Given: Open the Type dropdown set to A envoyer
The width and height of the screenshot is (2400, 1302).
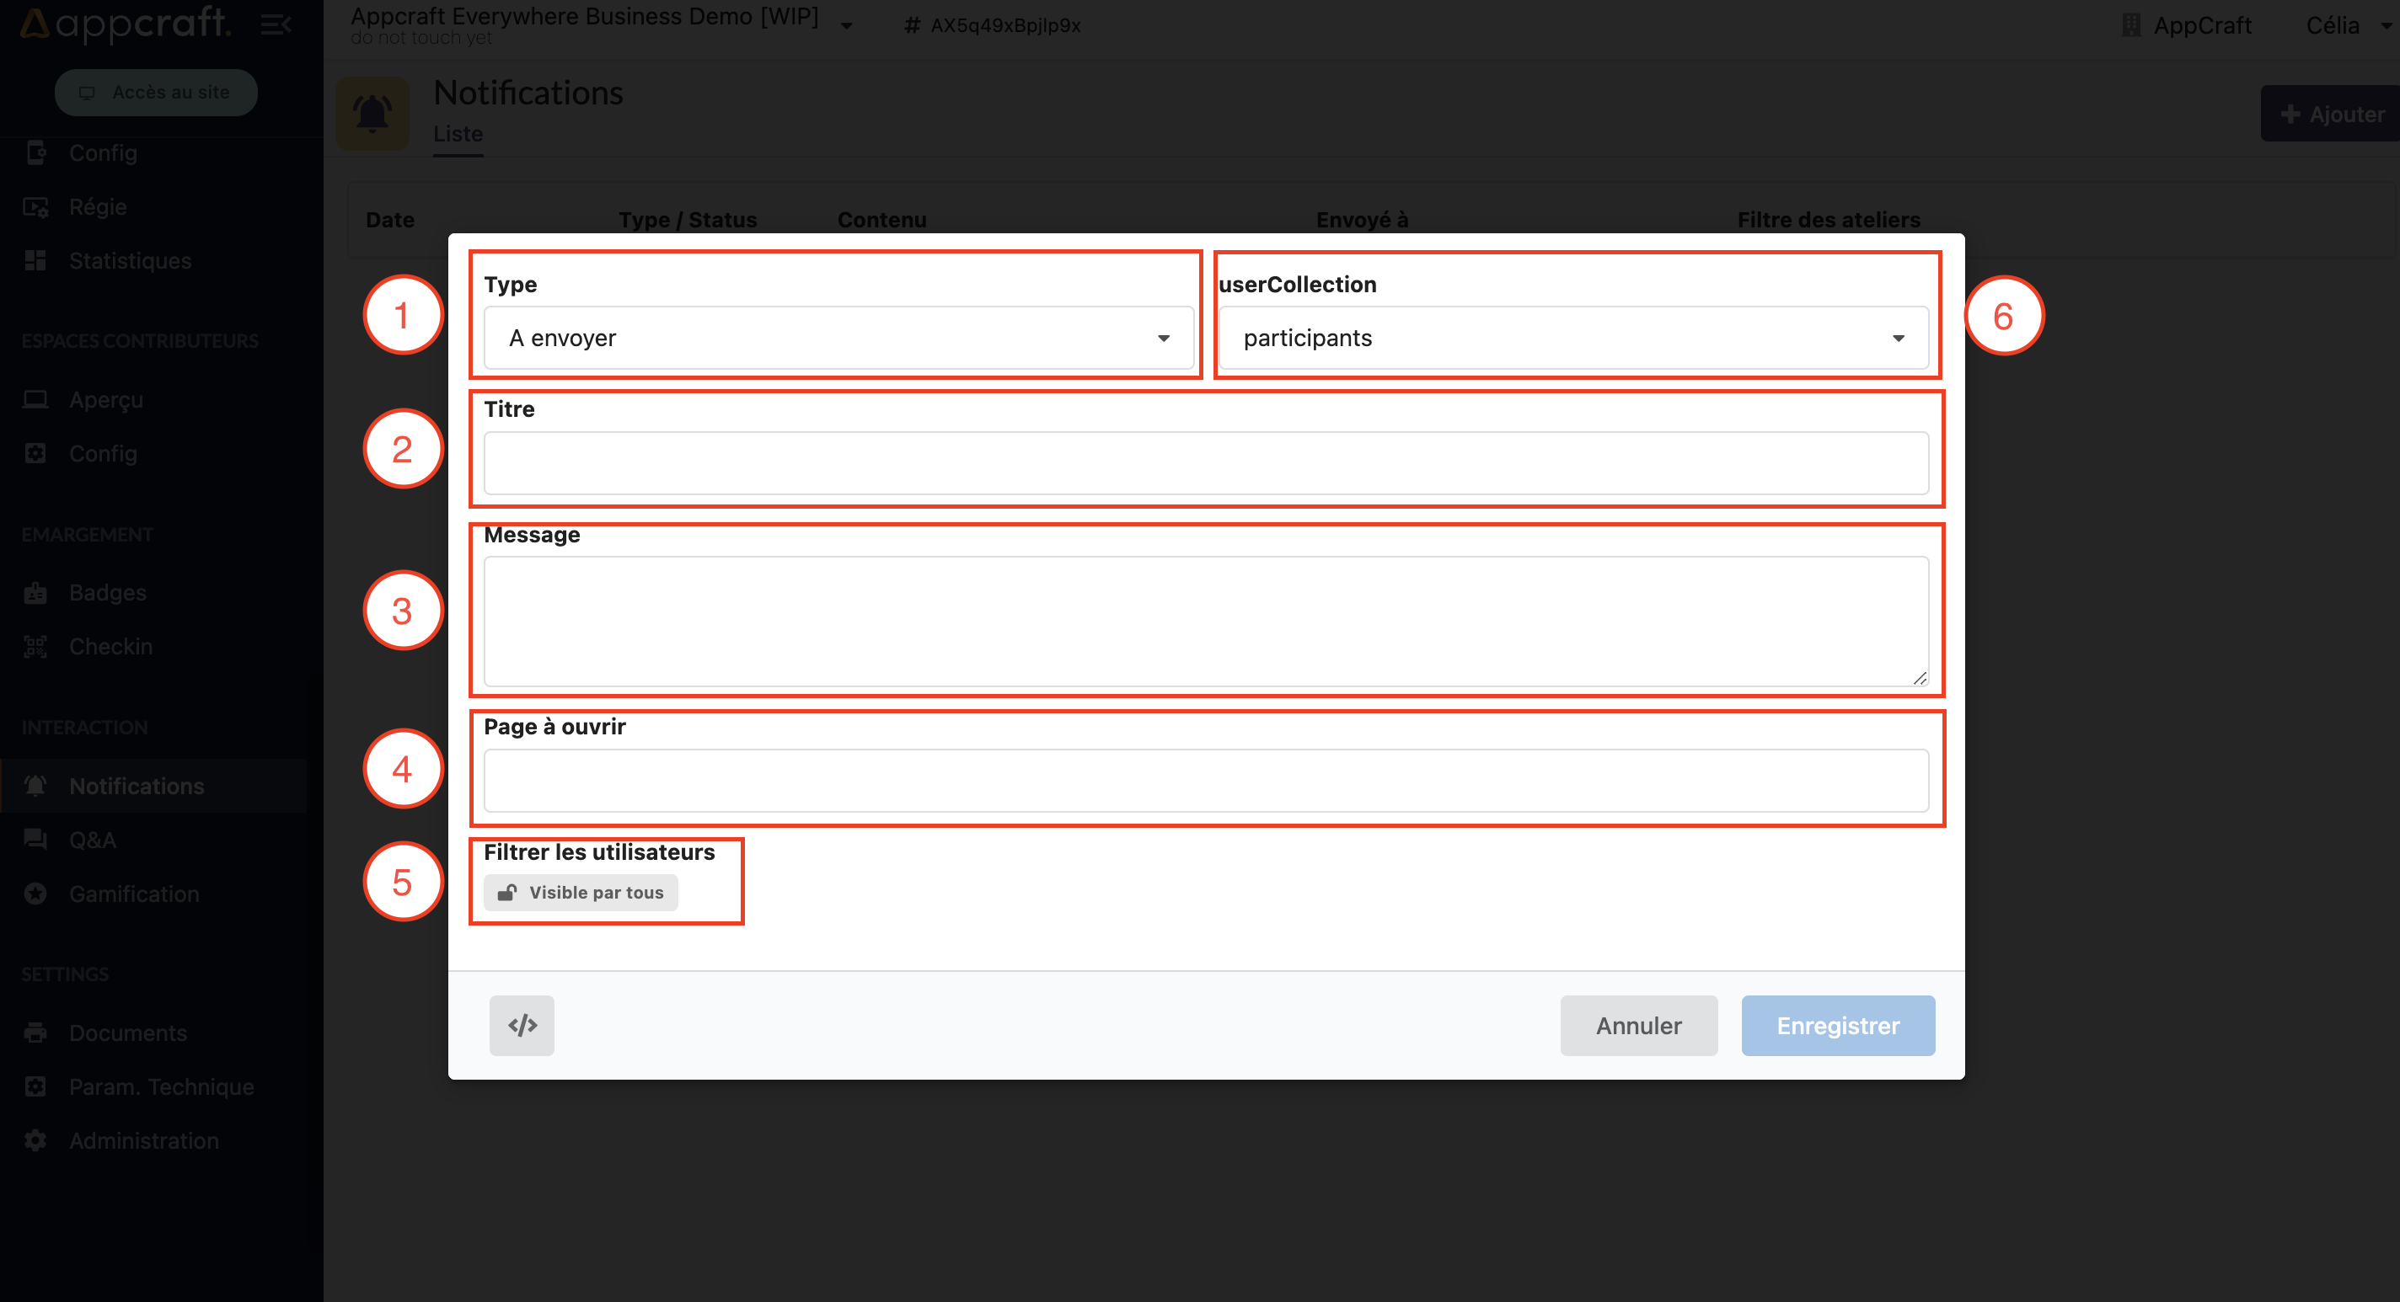Looking at the screenshot, I should click(838, 338).
